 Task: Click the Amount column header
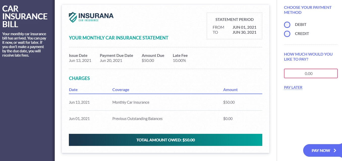click(230, 90)
